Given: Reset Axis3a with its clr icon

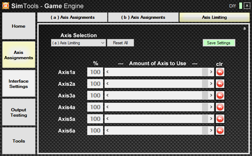Looking at the screenshot, I should point(220,96).
